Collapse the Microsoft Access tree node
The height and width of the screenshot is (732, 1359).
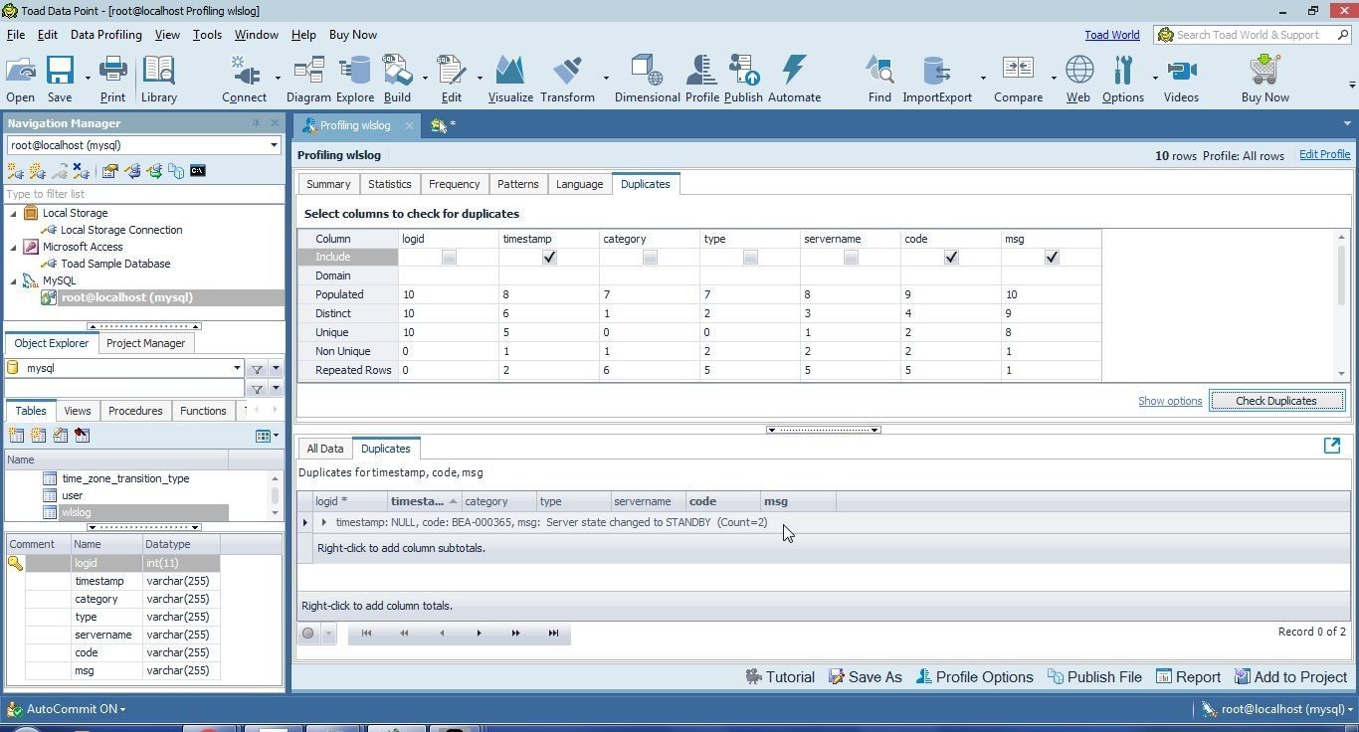[x=14, y=247]
